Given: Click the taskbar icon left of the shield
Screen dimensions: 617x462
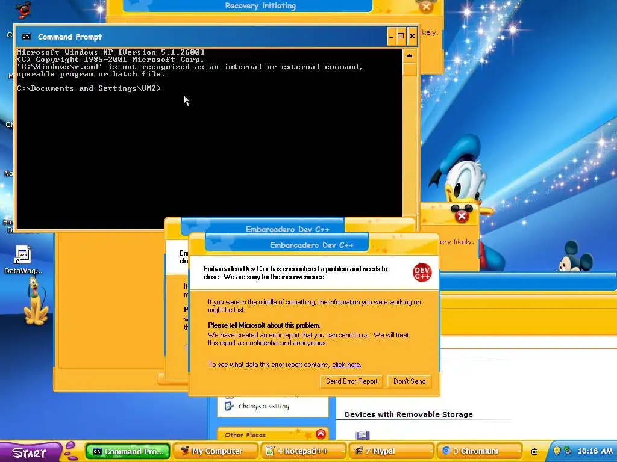Looking at the screenshot, I should click(x=534, y=451).
